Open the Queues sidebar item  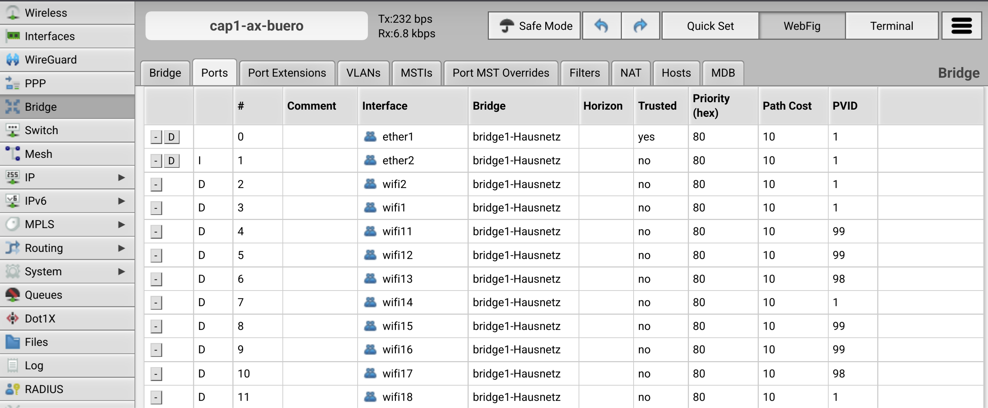point(43,294)
